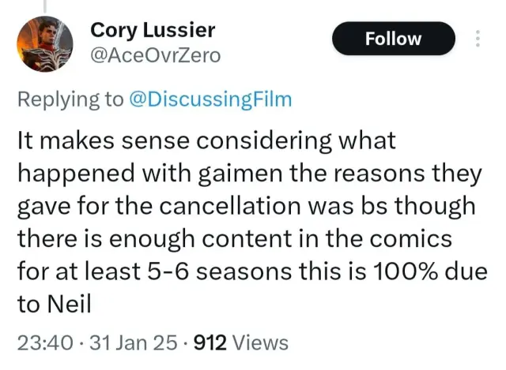Click the first line 'It makes sense considering what'
506x370 pixels.
[206, 142]
